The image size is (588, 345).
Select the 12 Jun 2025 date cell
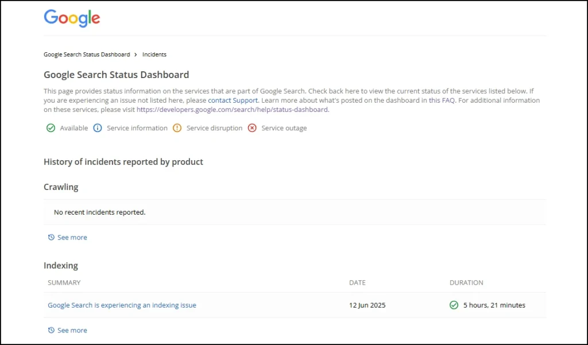(367, 305)
